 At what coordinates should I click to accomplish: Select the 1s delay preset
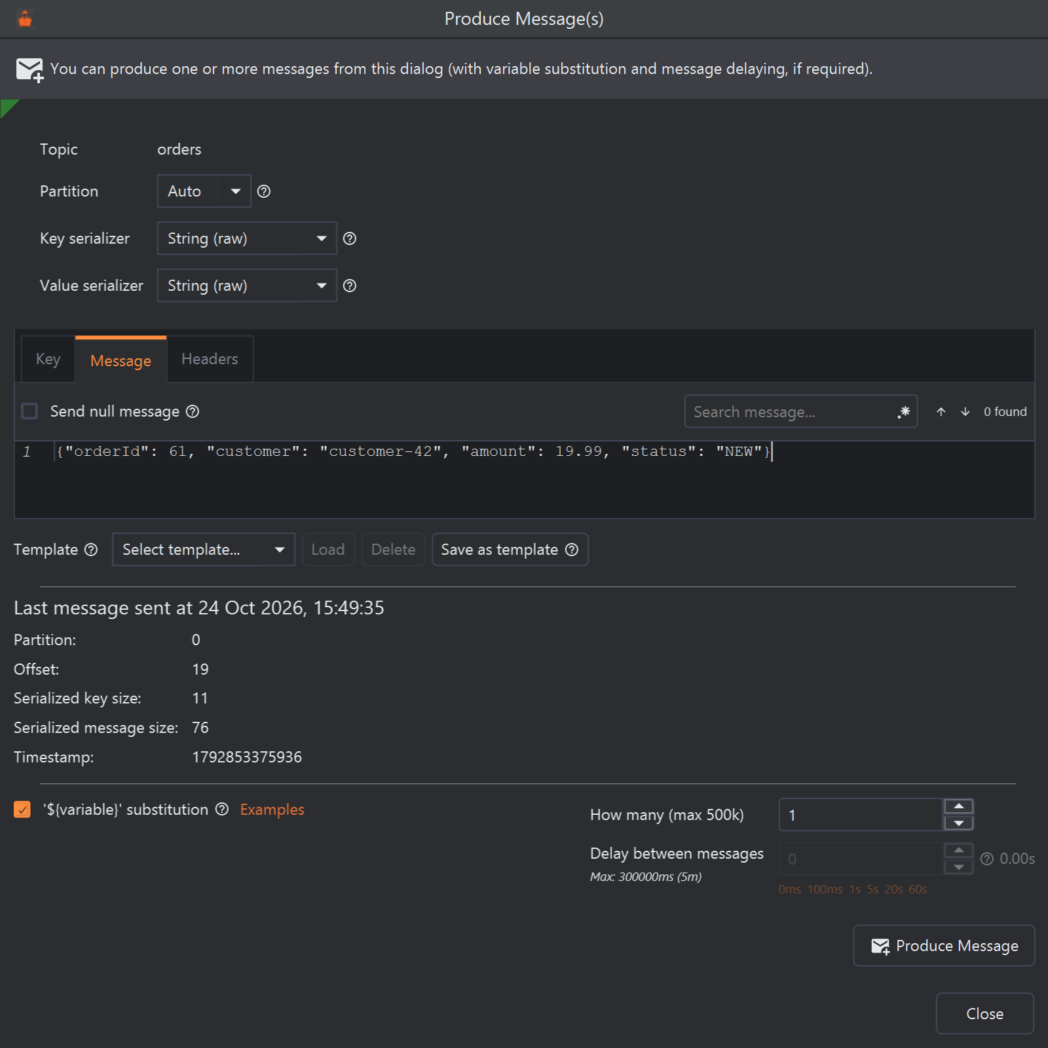click(x=855, y=889)
